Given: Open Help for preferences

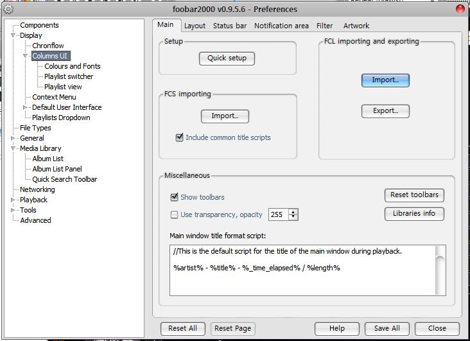Looking at the screenshot, I should pos(337,329).
